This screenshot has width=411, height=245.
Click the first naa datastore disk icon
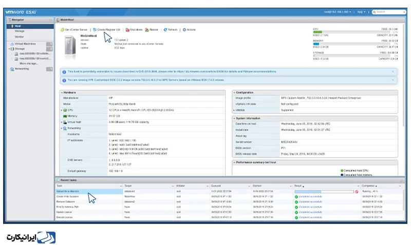pos(16,54)
